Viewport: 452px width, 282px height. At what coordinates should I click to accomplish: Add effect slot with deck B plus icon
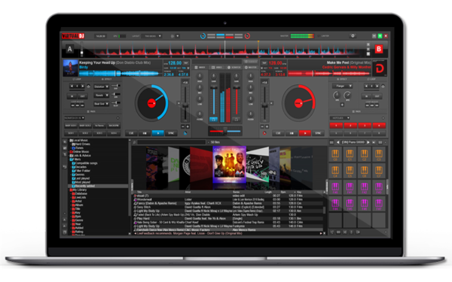point(342,105)
